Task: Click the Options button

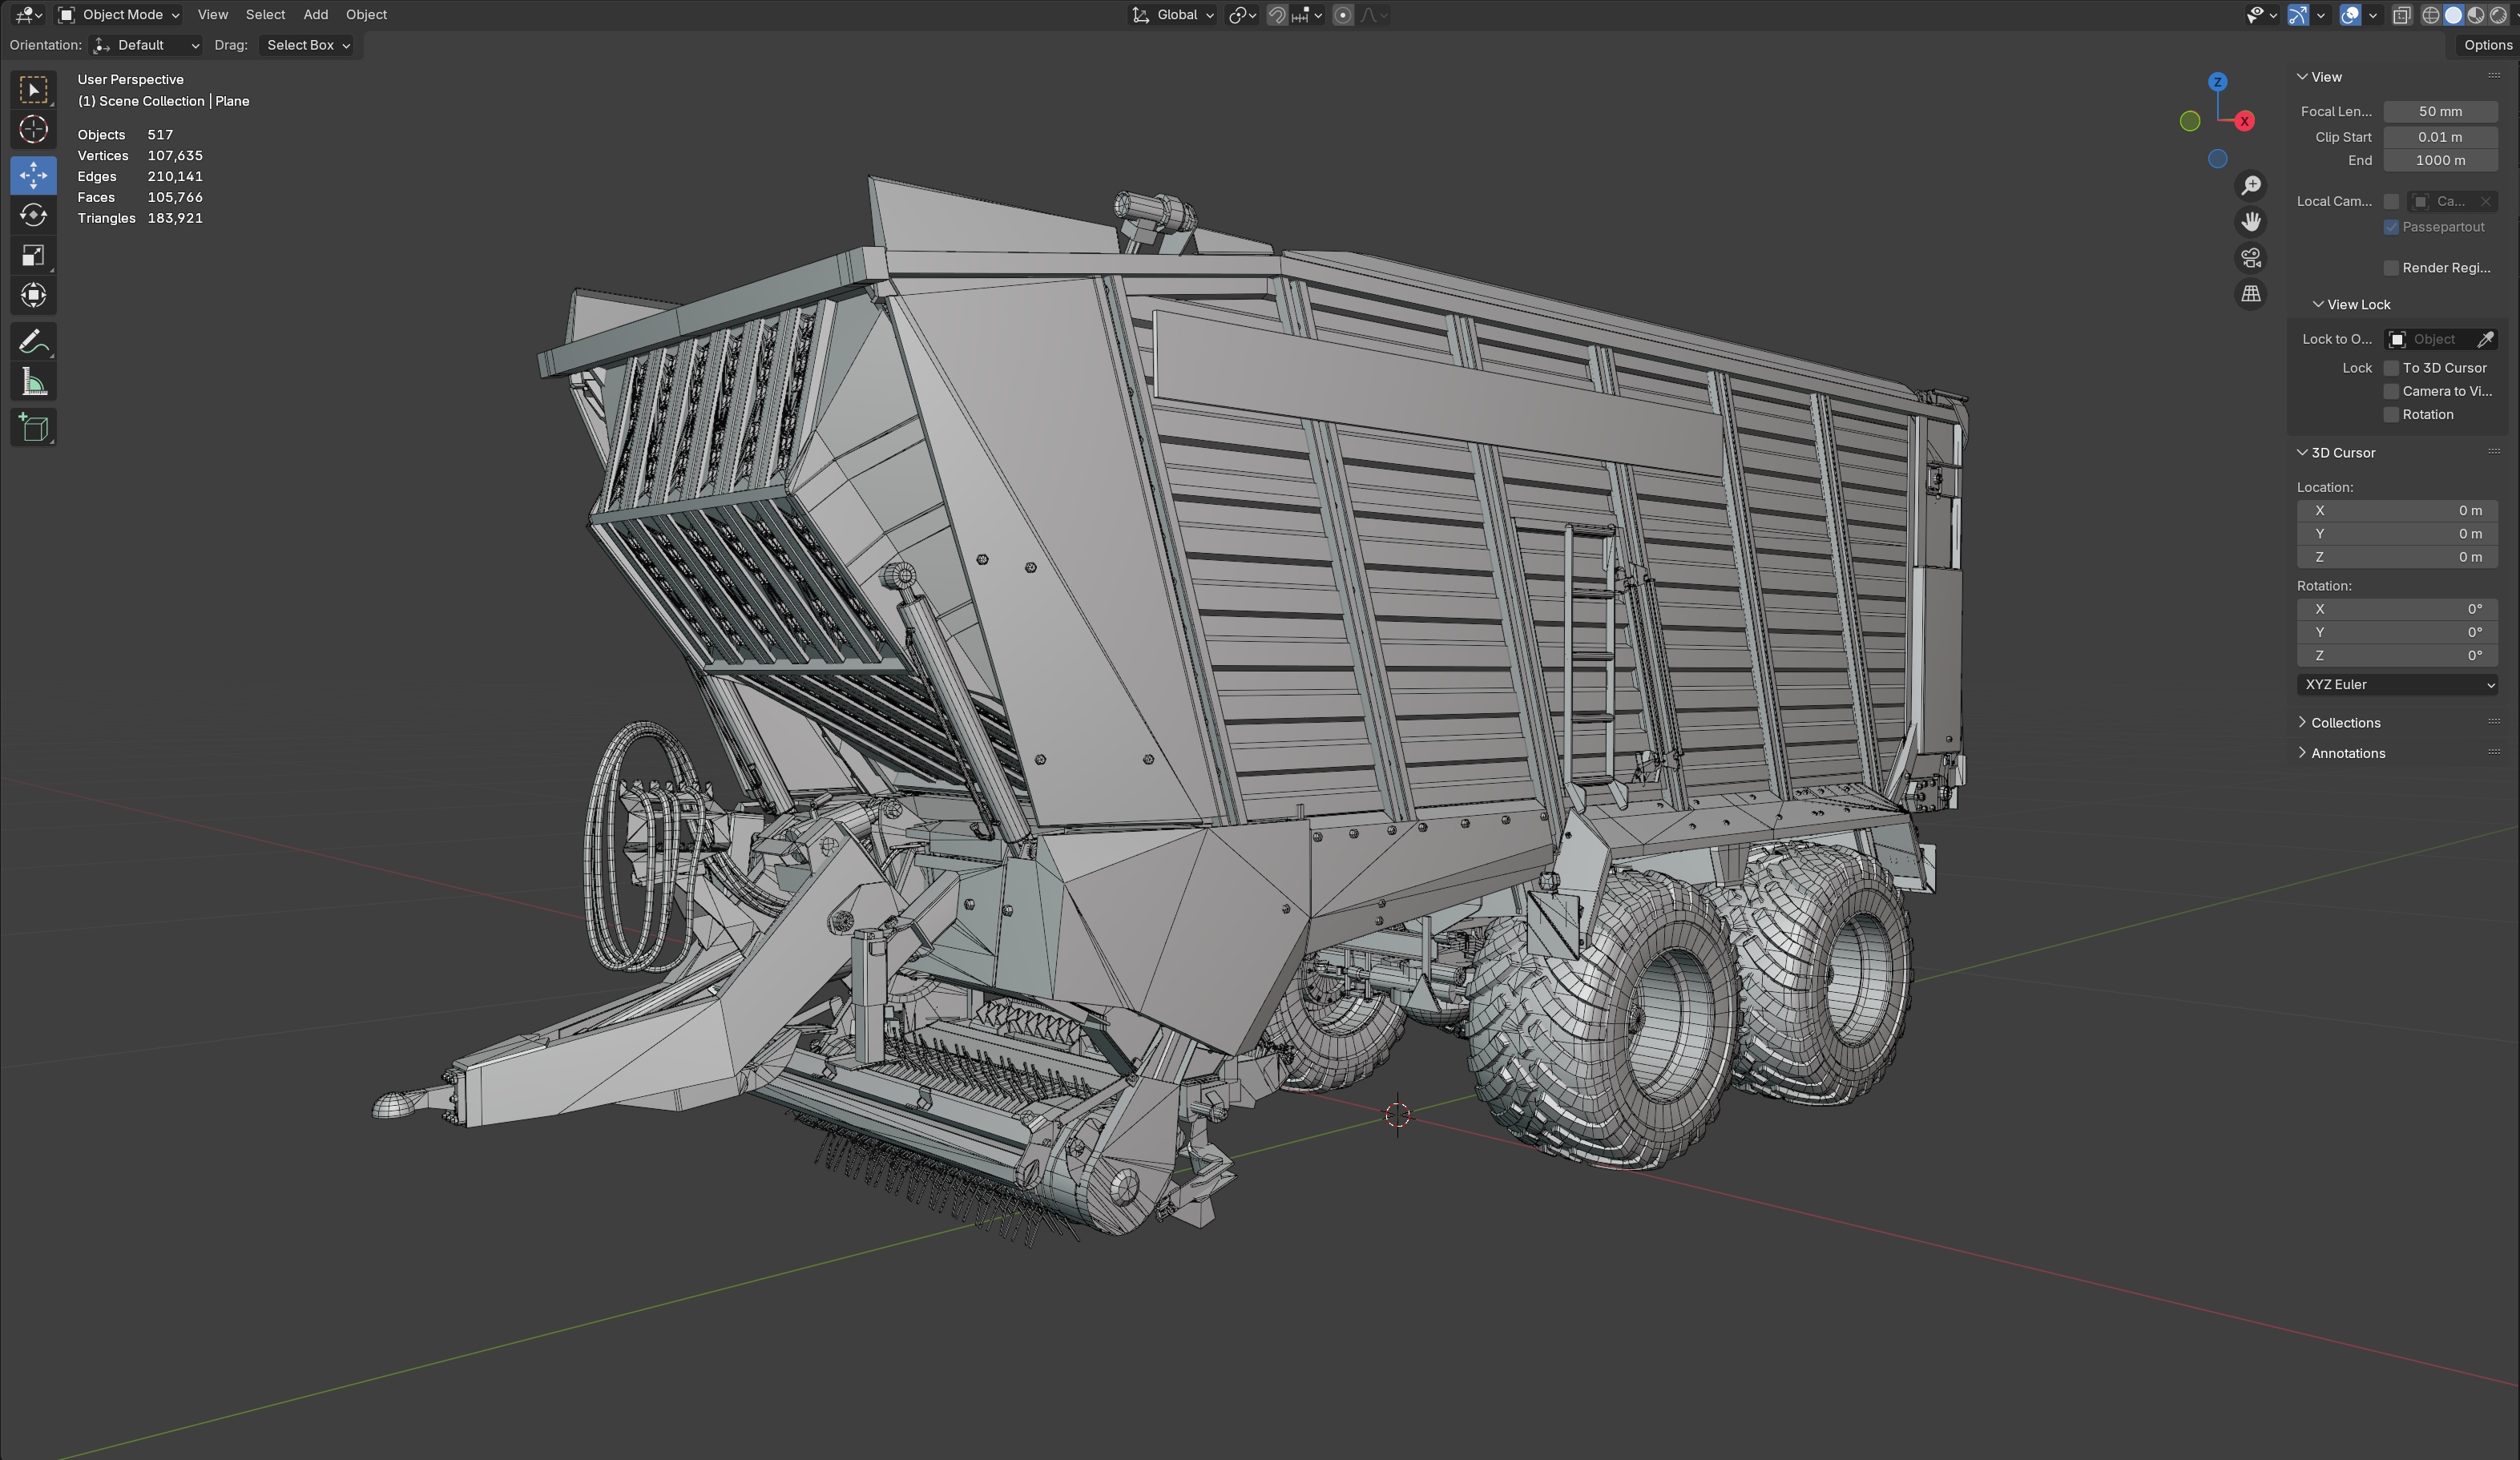Action: point(2486,45)
